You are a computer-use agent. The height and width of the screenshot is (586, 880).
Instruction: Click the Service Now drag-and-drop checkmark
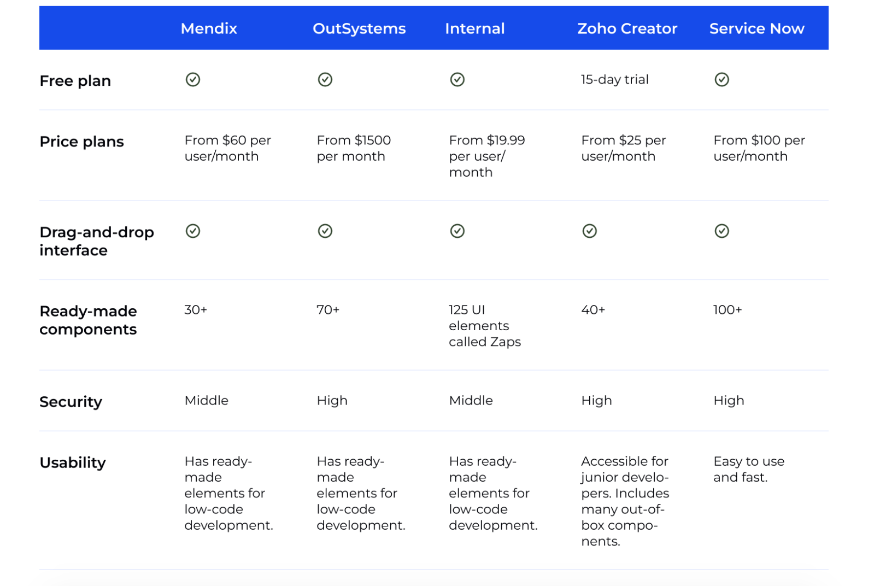pyautogui.click(x=722, y=231)
